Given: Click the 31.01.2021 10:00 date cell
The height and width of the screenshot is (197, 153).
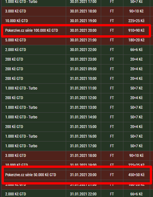Looking at the screenshot, I should [83, 79].
